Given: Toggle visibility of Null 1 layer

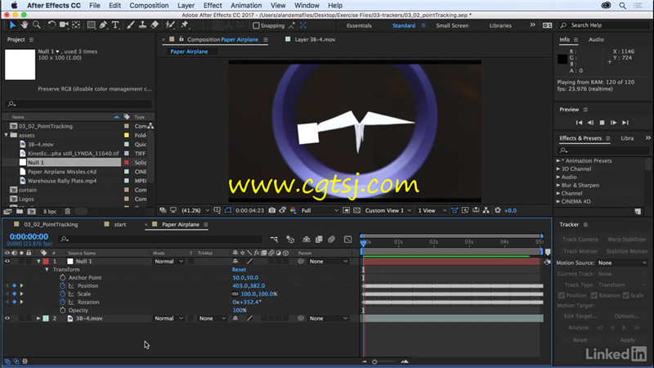Looking at the screenshot, I should 7,261.
